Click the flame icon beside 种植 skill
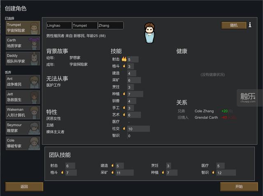The height and width of the screenshot is (196, 263). (124, 94)
